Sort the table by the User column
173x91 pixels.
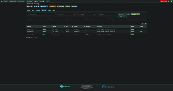(69, 26)
